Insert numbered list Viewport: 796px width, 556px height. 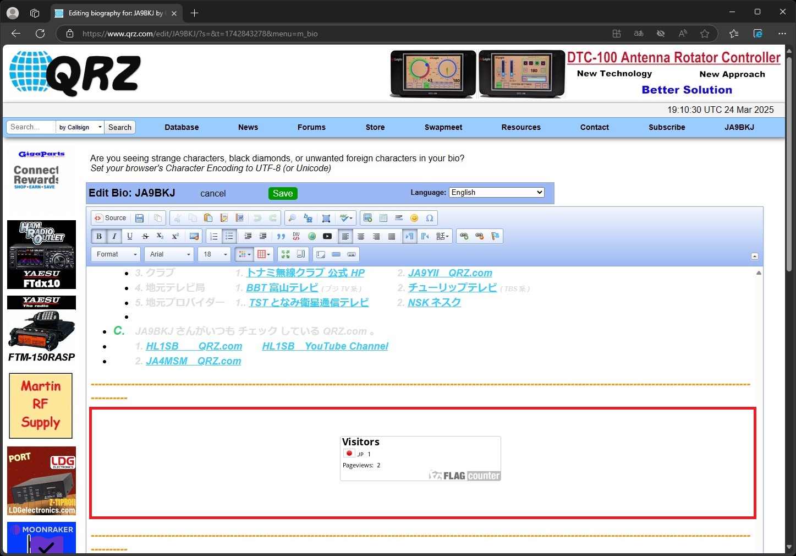tap(214, 236)
